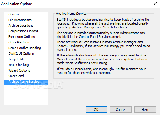Screen dimensions: 160x115
Task: Select General in the options list
Action: [26, 14]
